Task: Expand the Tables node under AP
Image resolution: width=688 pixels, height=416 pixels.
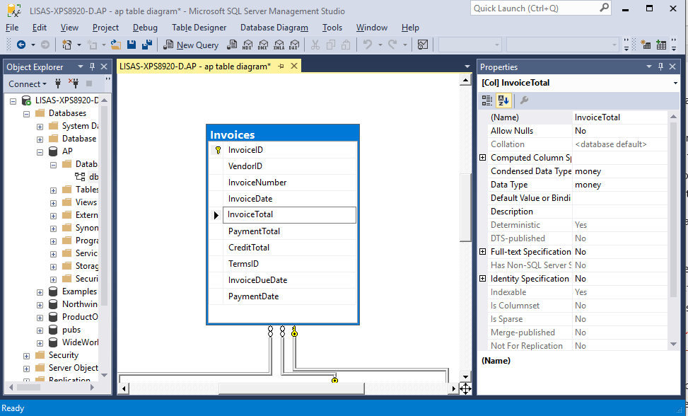Action: click(x=52, y=189)
